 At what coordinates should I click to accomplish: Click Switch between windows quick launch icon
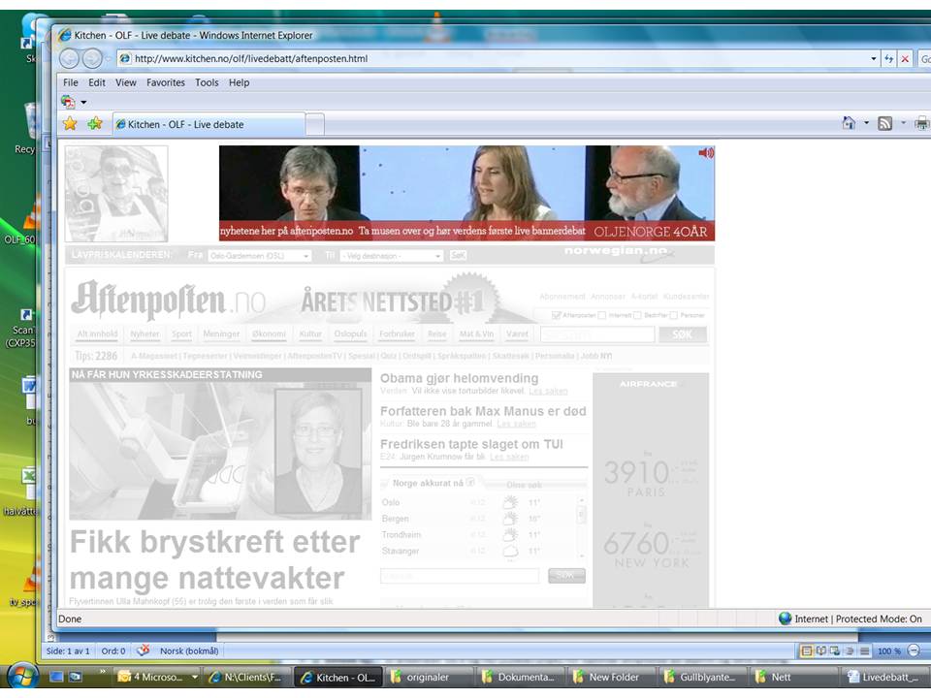(x=76, y=677)
